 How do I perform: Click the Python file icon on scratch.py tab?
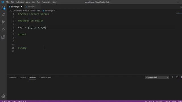(x=9, y=7)
